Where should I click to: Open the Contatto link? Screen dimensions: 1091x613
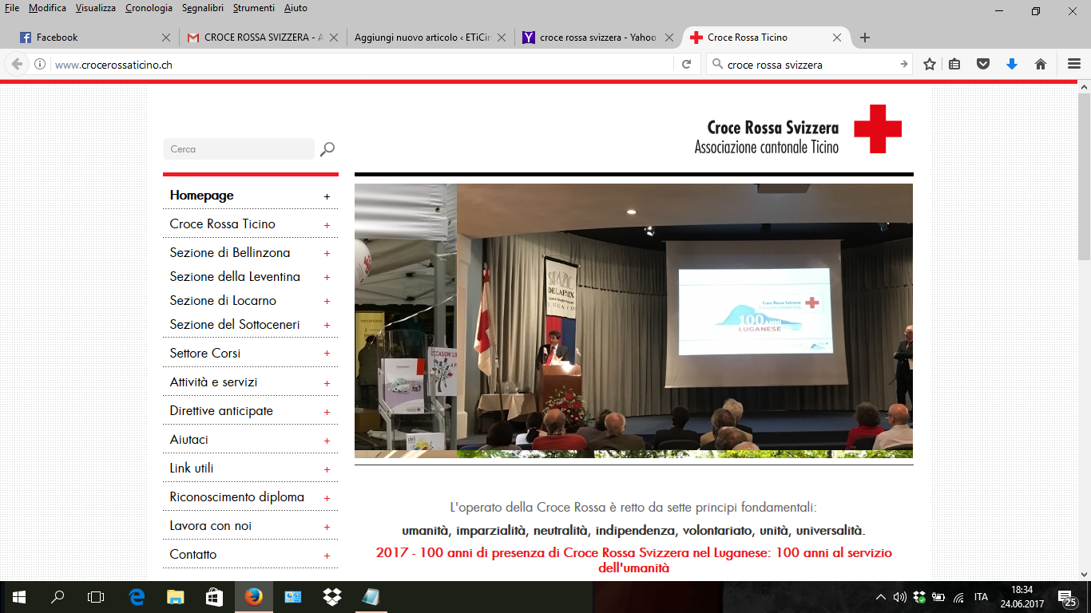pyautogui.click(x=193, y=555)
